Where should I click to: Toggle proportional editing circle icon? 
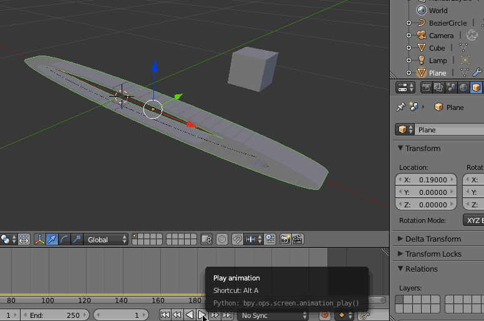pyautogui.click(x=222, y=239)
